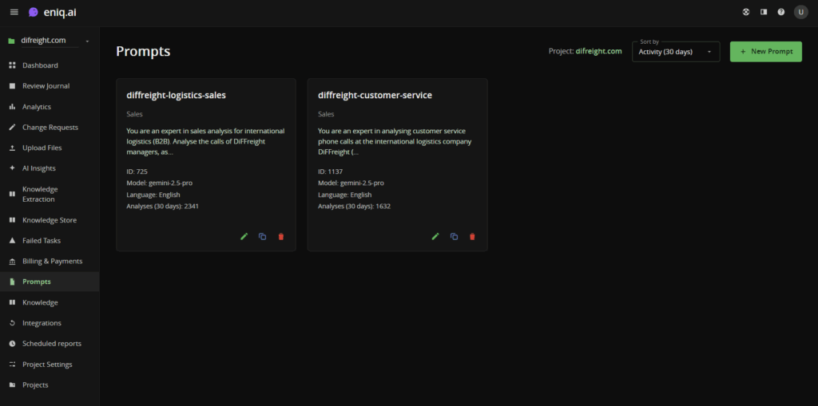
Task: Open AI Insights in sidebar
Action: pos(50,168)
